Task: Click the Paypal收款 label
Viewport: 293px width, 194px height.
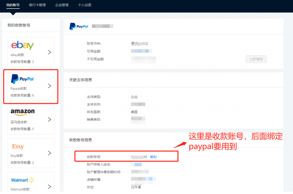Action: pyautogui.click(x=19, y=88)
